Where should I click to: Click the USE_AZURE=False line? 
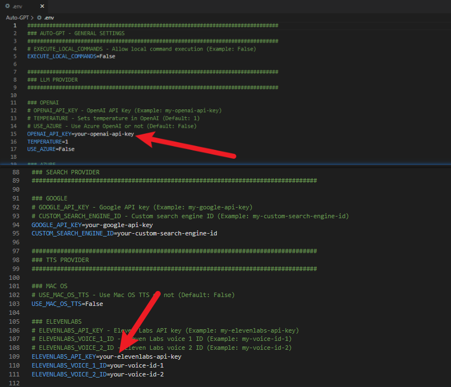click(51, 149)
